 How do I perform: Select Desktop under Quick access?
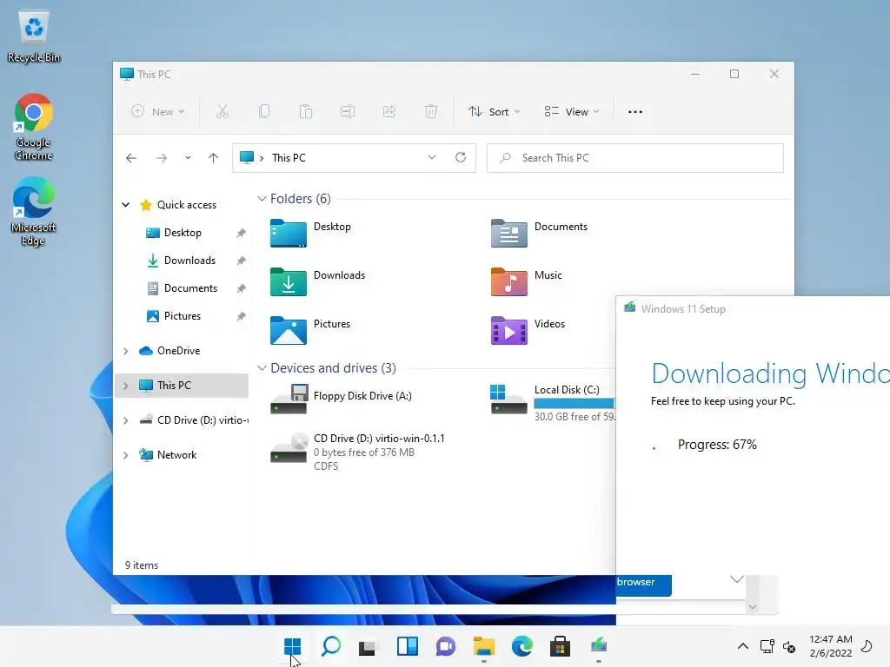coord(183,233)
